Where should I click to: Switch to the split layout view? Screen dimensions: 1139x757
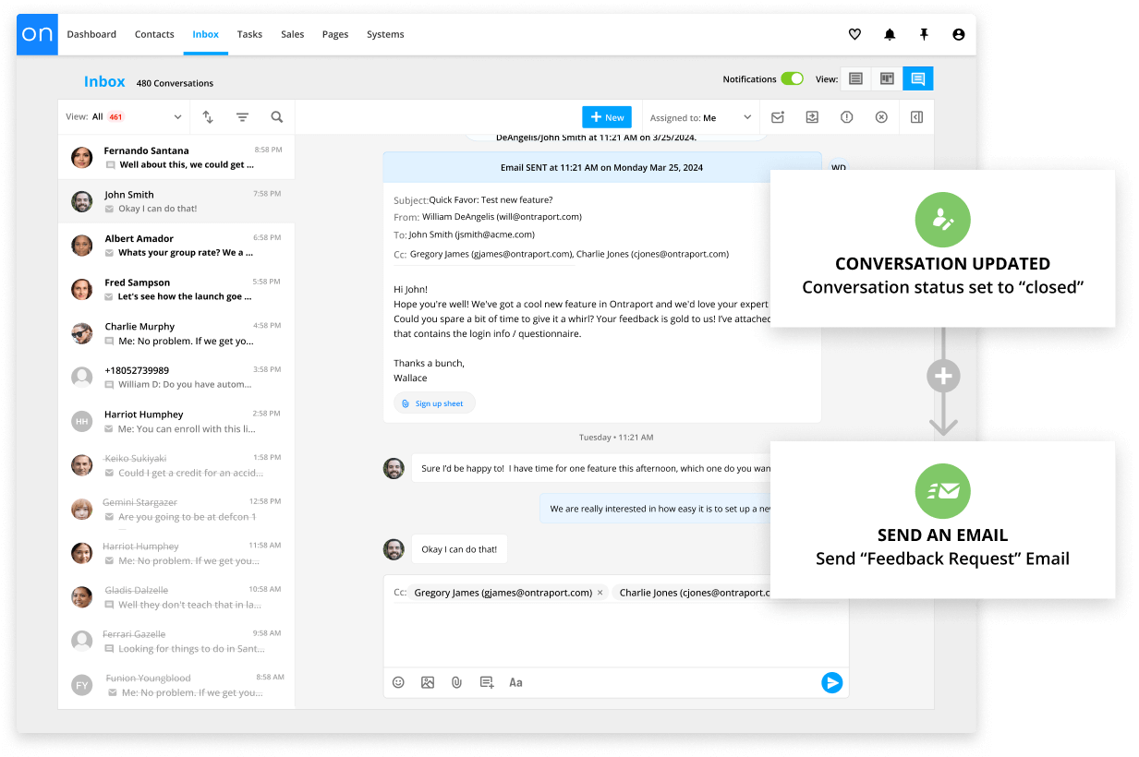[x=886, y=78]
